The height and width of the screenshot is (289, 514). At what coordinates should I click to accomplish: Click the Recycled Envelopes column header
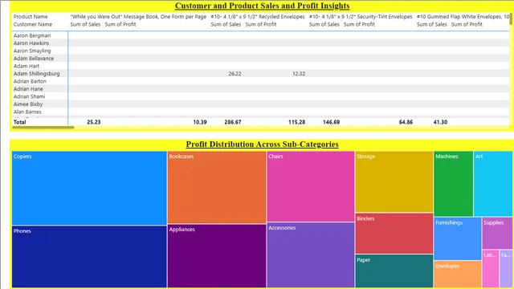click(x=257, y=16)
